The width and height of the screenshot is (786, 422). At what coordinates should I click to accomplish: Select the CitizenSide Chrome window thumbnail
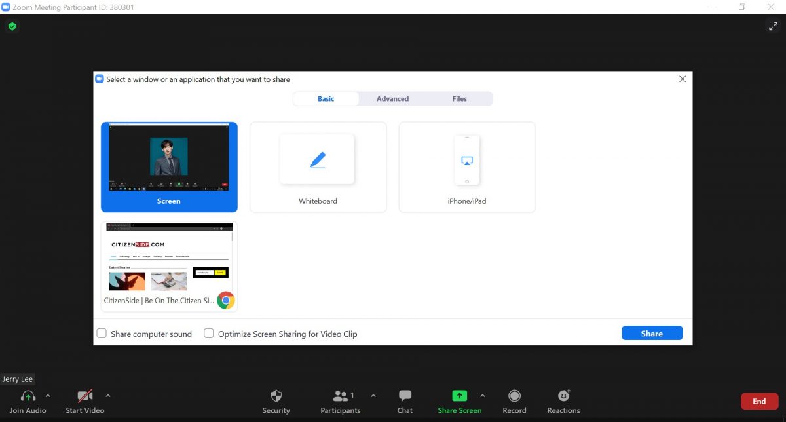click(x=169, y=265)
